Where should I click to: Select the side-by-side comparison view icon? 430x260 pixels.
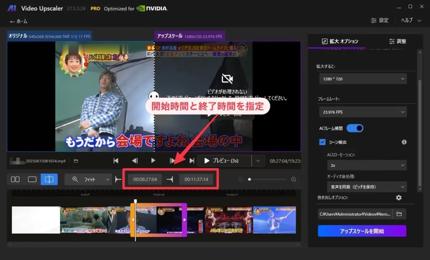pos(16,179)
